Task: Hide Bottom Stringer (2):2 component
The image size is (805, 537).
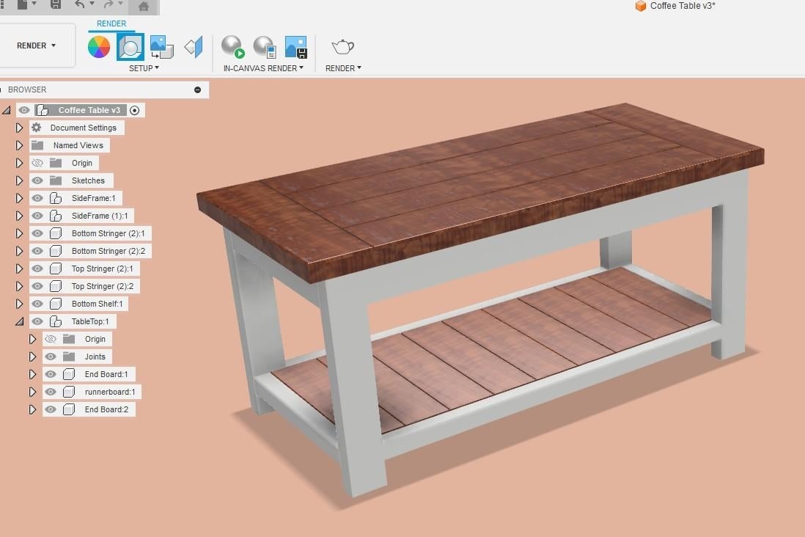Action: tap(37, 251)
